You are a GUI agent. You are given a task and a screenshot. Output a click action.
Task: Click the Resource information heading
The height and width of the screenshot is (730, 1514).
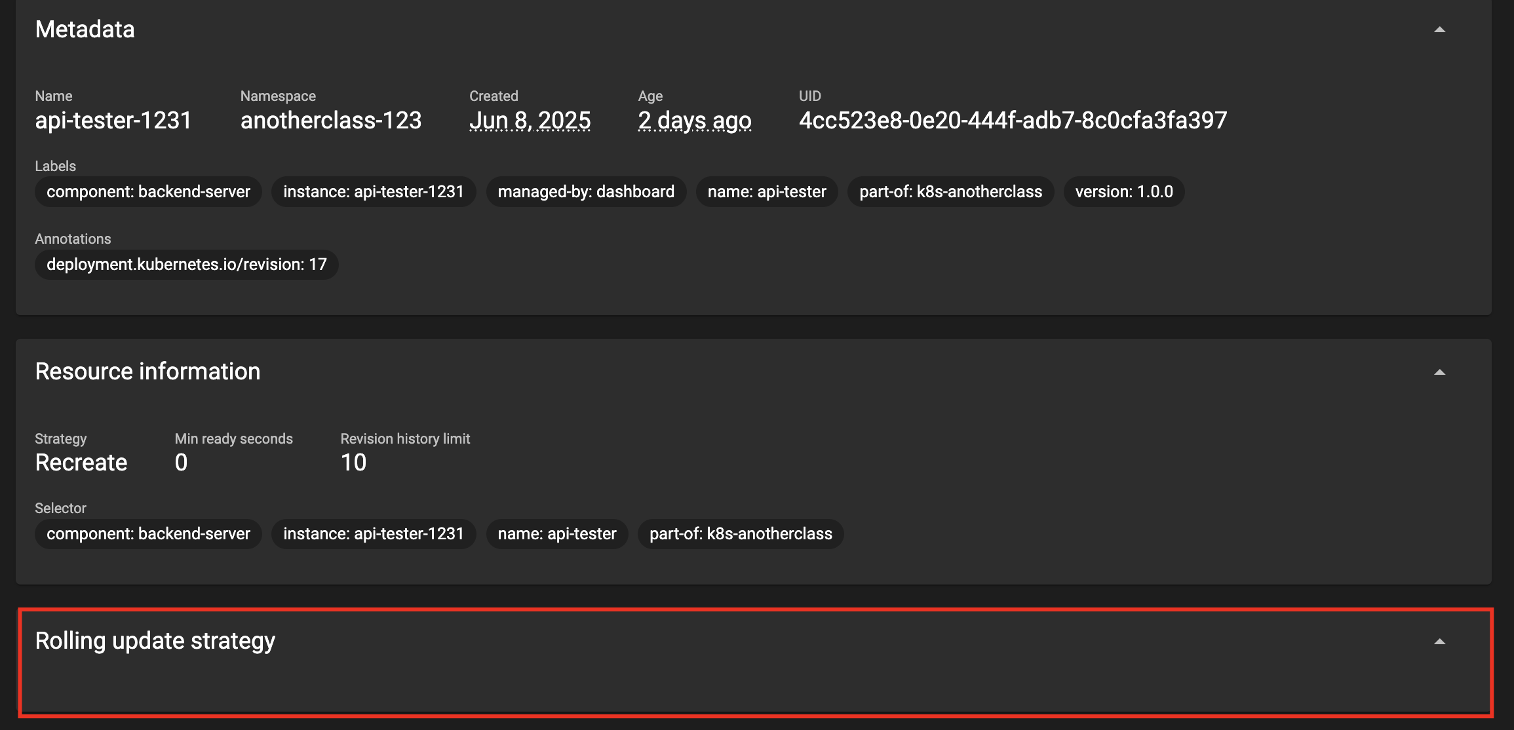(147, 372)
